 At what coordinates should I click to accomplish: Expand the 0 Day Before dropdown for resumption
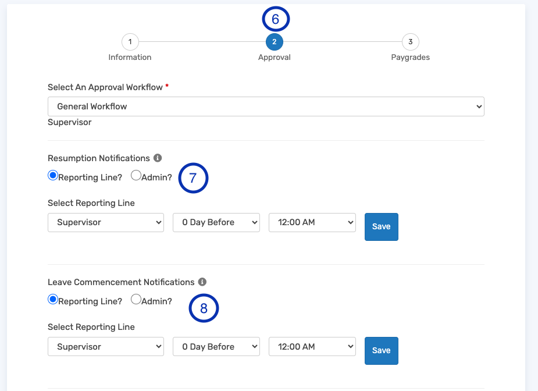click(216, 222)
